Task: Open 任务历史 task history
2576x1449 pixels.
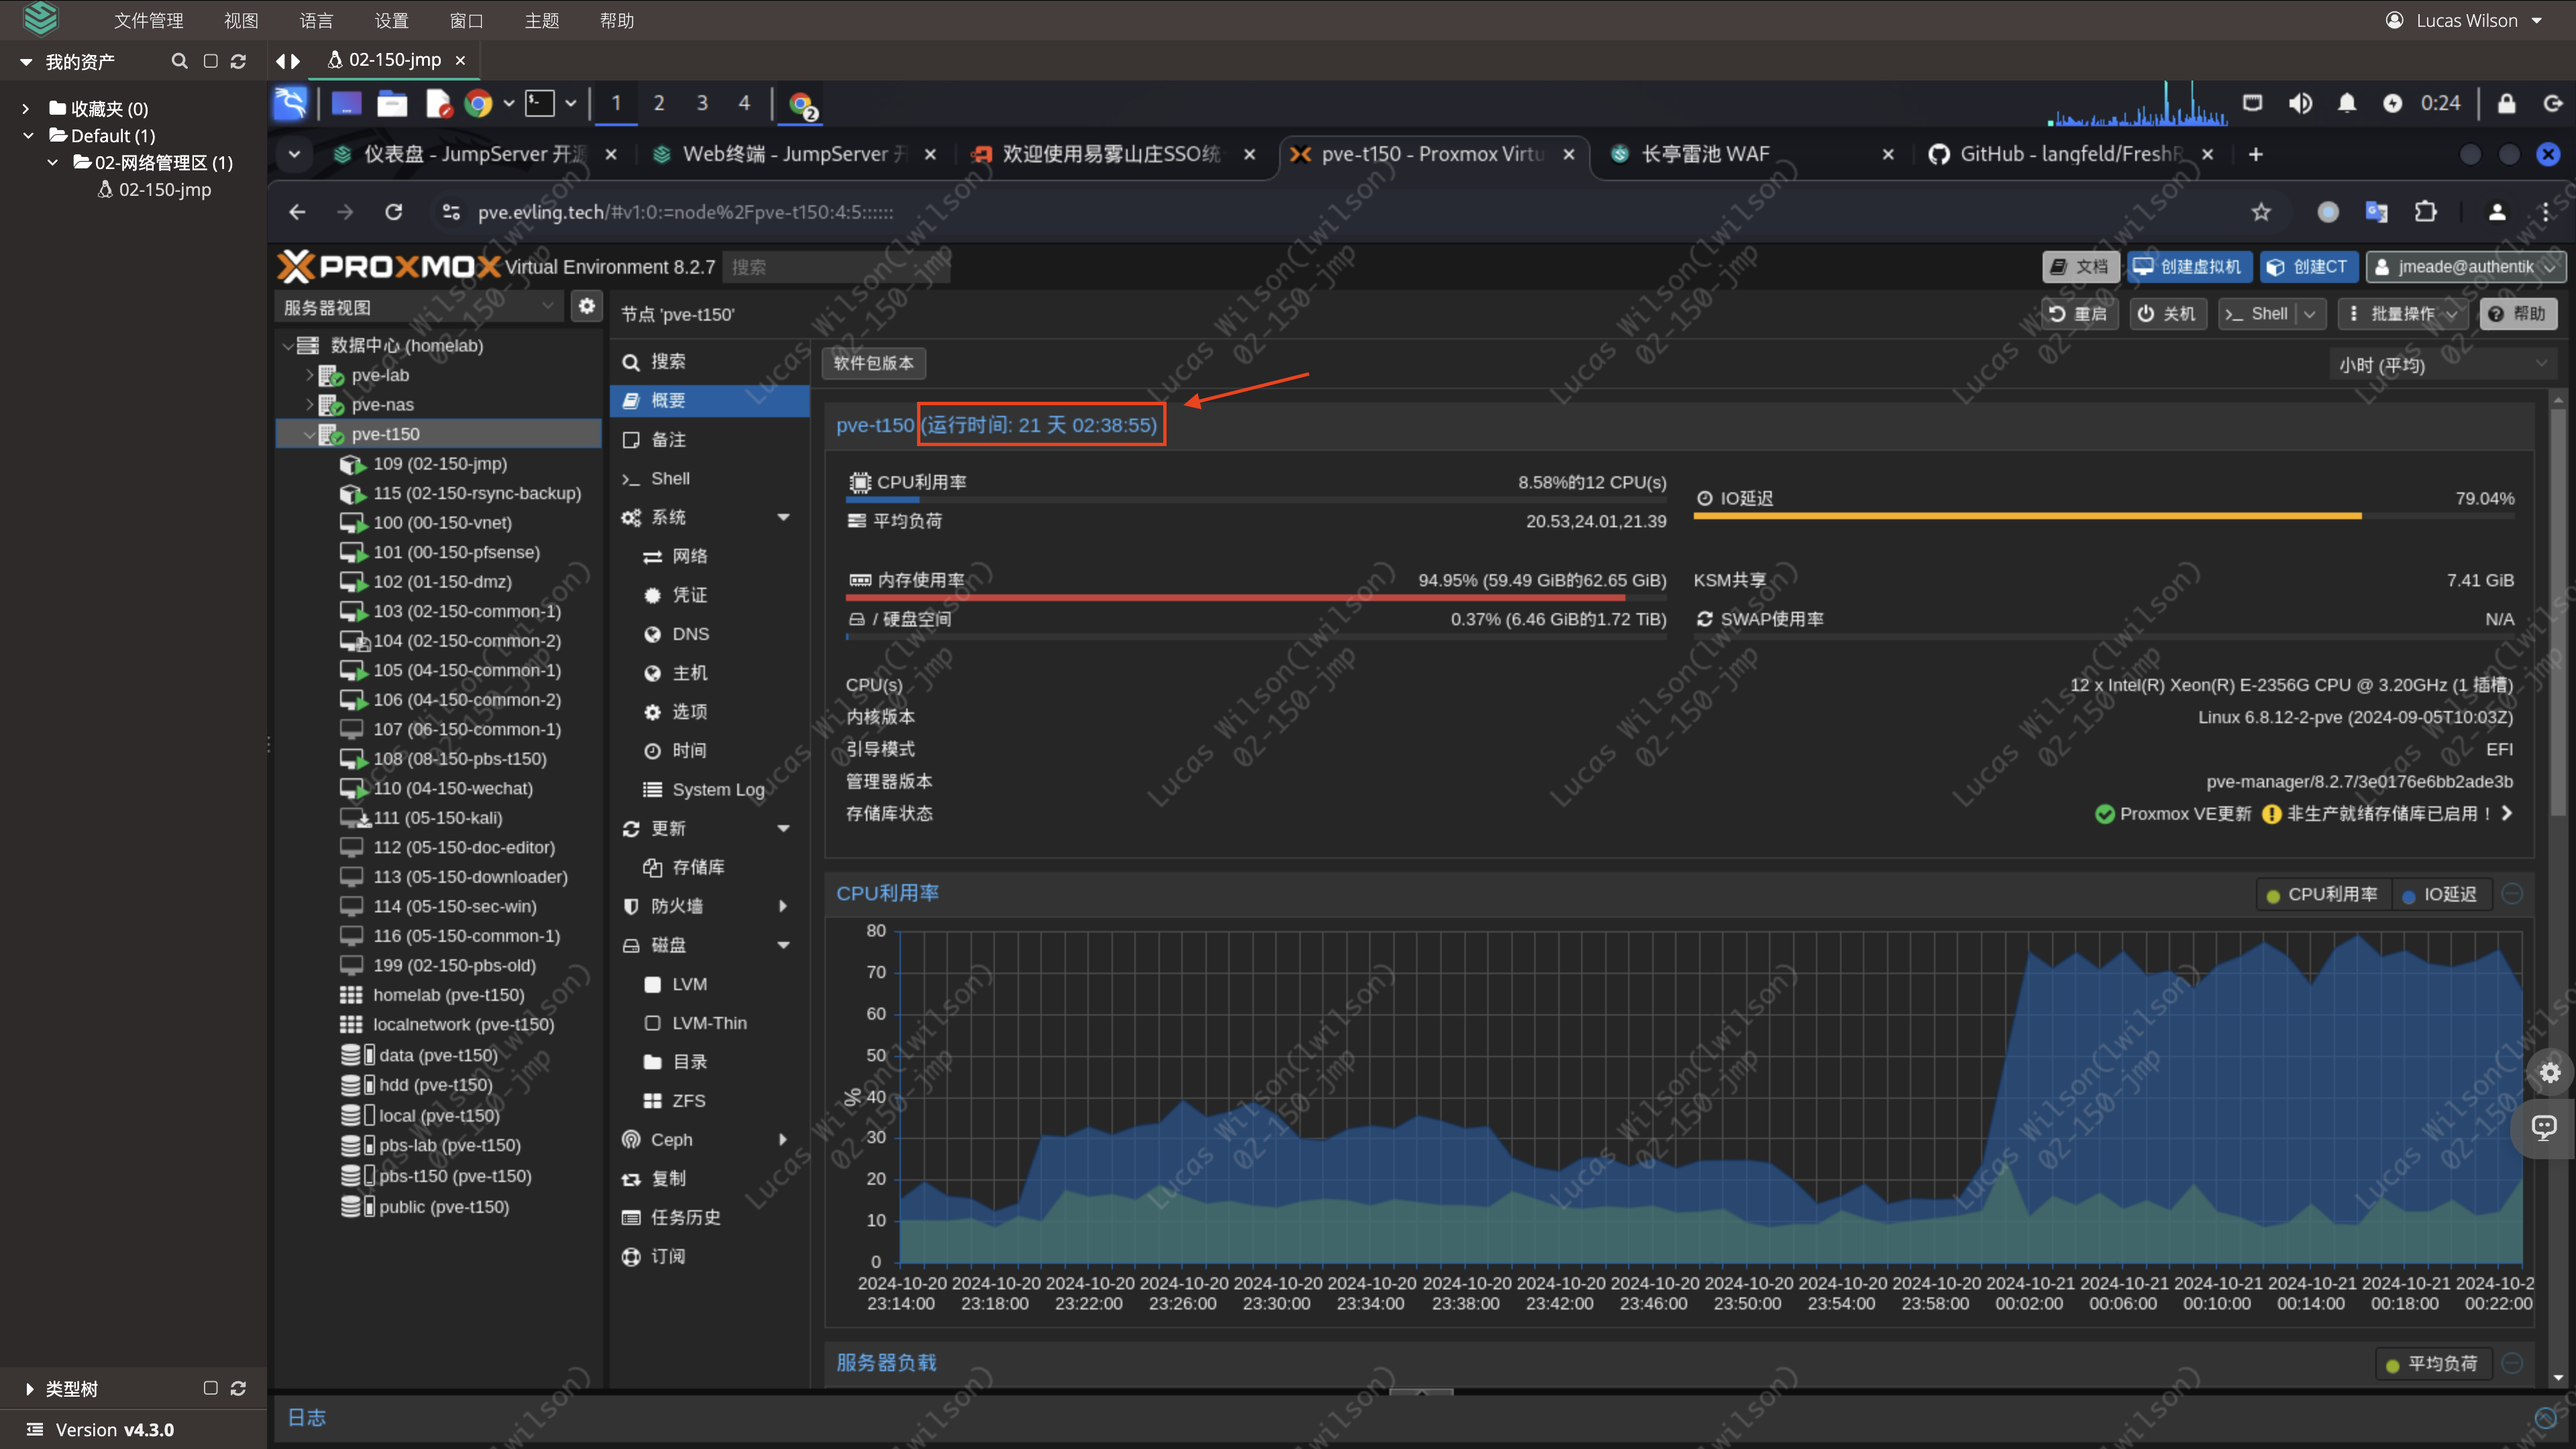Action: (709, 1217)
